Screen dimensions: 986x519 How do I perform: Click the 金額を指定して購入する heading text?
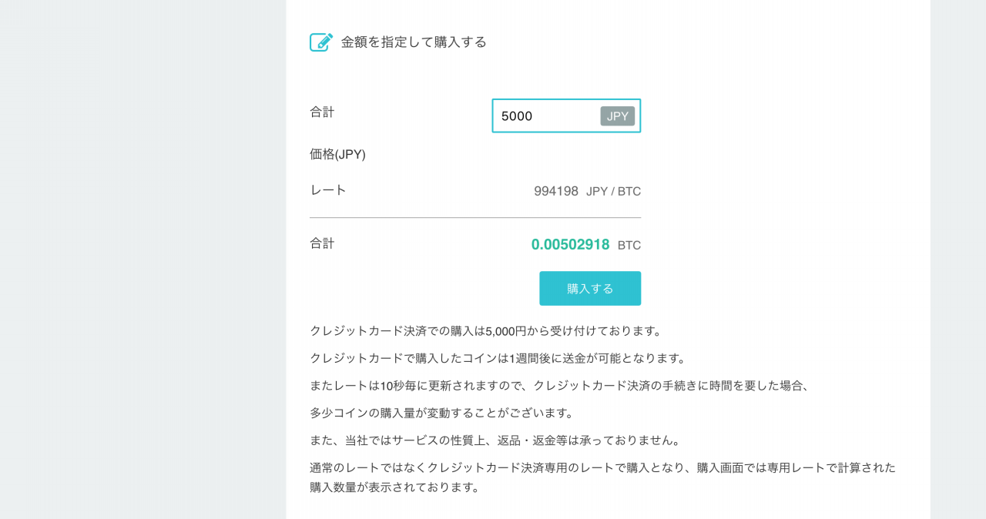coord(414,42)
